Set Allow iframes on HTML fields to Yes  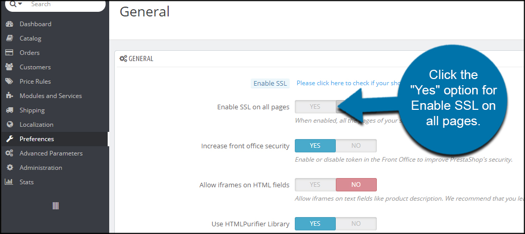click(x=315, y=185)
